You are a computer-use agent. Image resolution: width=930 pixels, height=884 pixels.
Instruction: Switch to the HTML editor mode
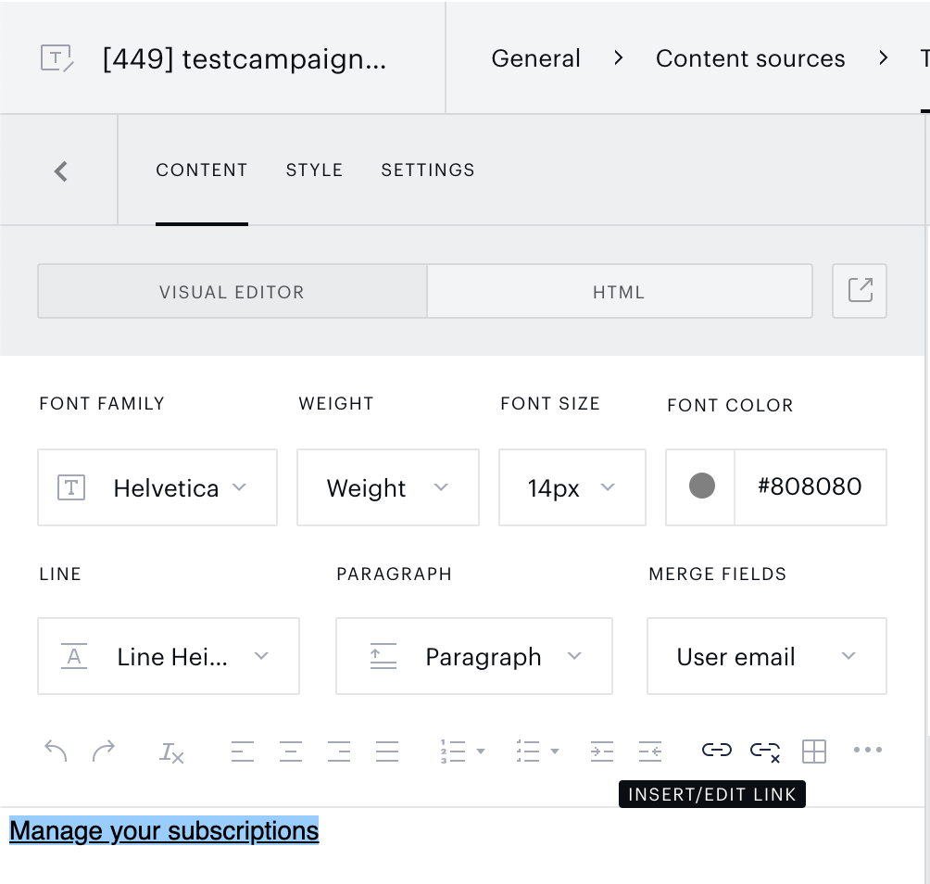tap(619, 291)
